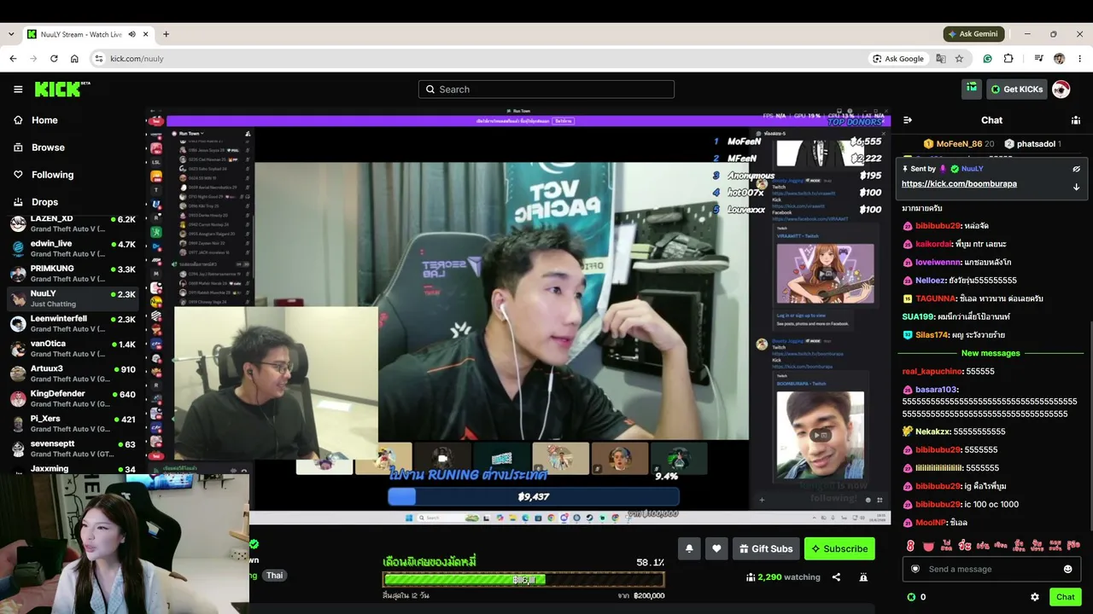The width and height of the screenshot is (1093, 614).
Task: Expand the pinned message arrow
Action: tap(1076, 186)
